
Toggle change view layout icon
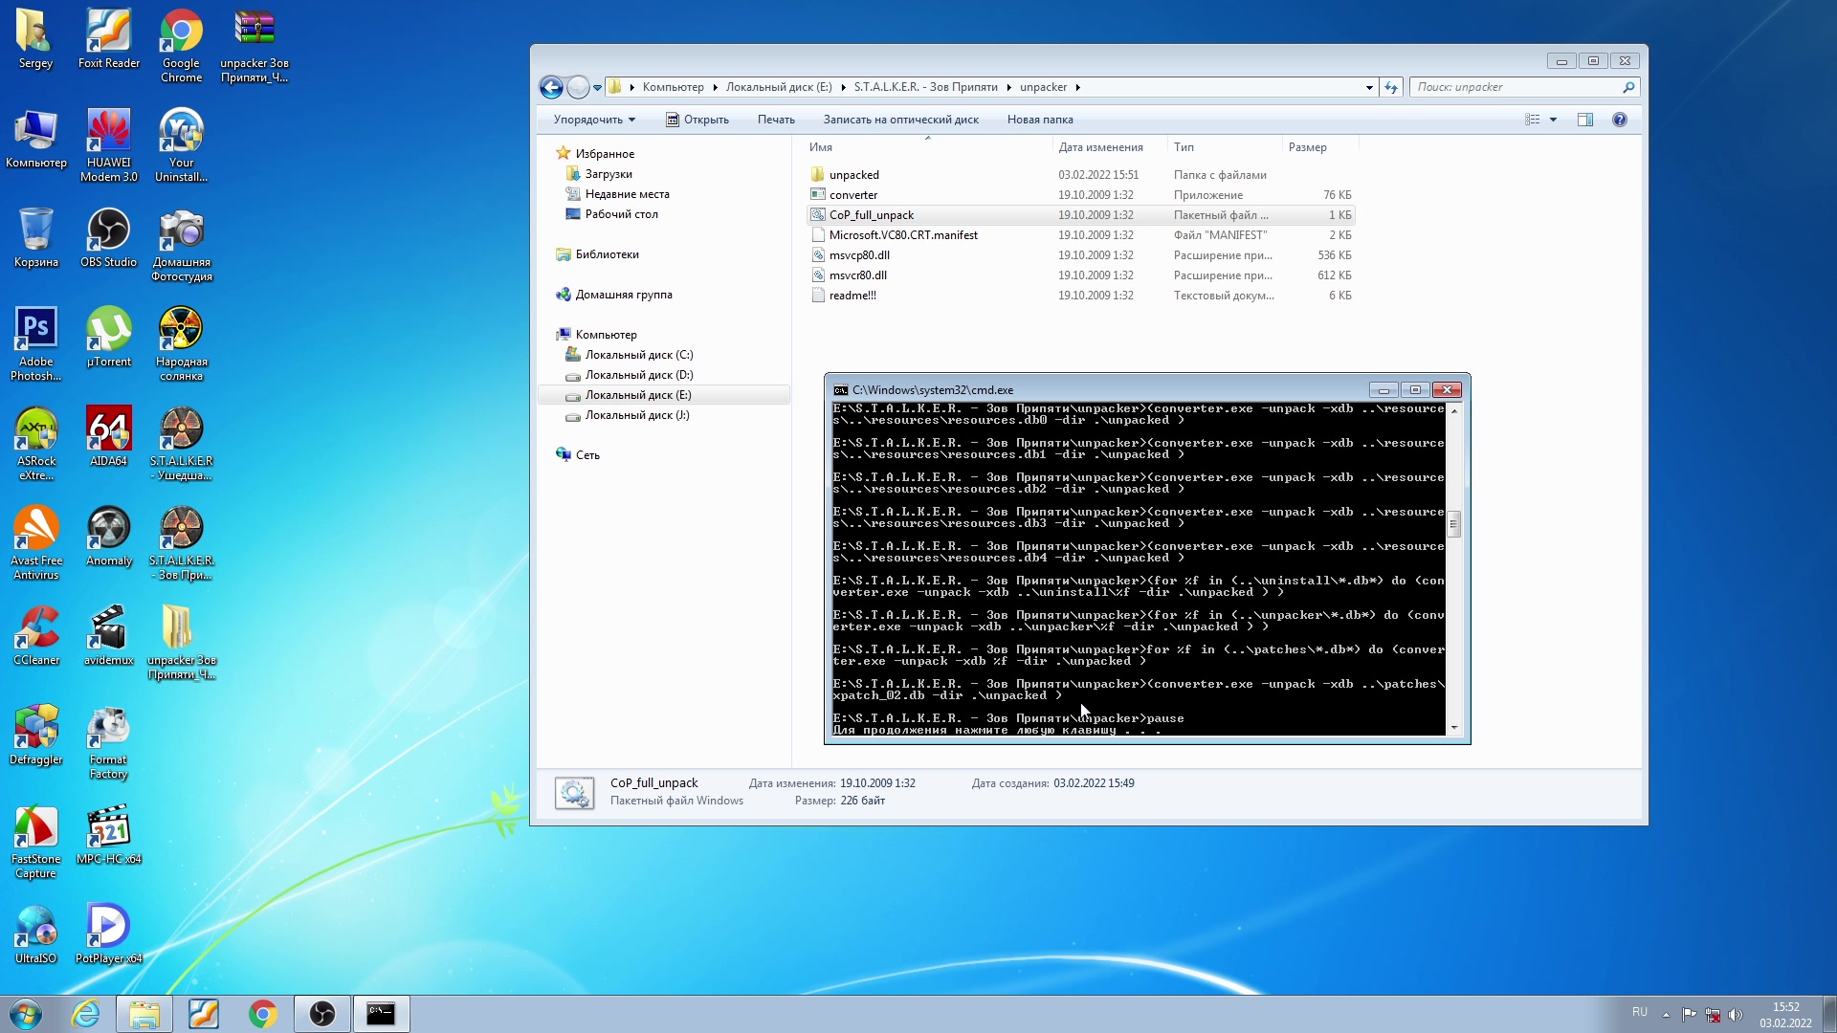point(1535,119)
